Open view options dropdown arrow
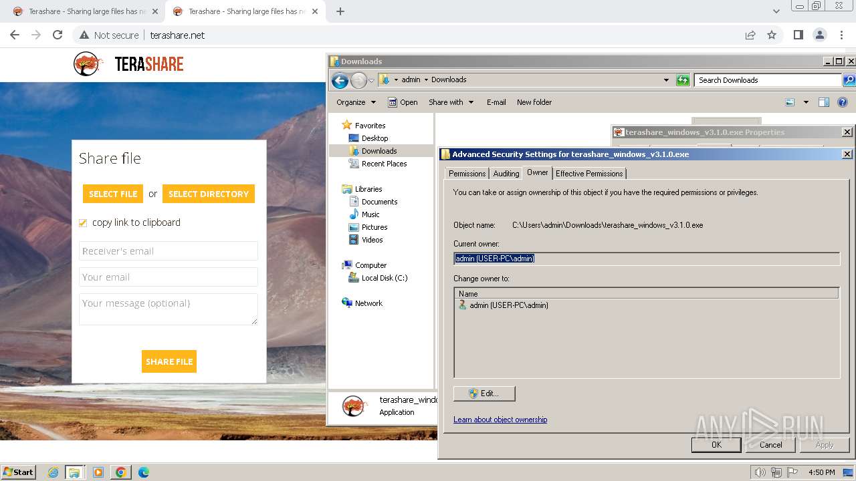The width and height of the screenshot is (856, 481). (806, 102)
